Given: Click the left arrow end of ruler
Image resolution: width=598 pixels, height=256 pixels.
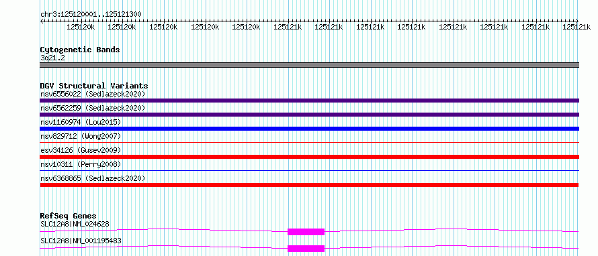Looking at the screenshot, I should coord(42,21).
